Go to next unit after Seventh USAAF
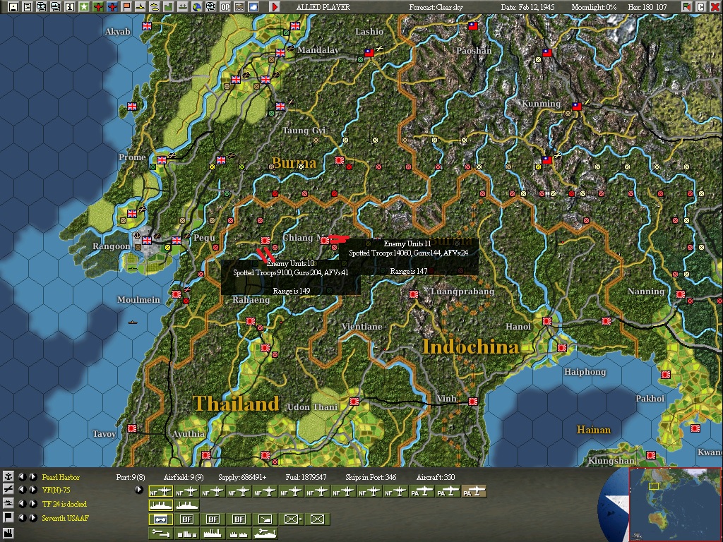 coord(32,517)
